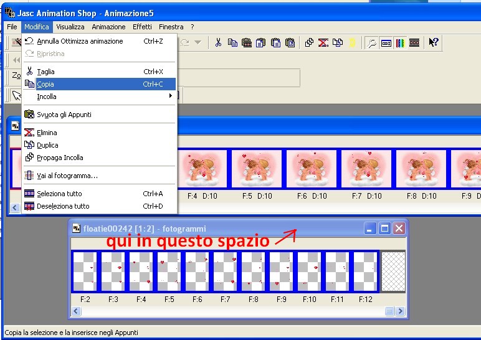Screen dimensions: 481x340
Task: Select cupid frame F:6 thumbnail
Action: pyautogui.click(x=312, y=168)
